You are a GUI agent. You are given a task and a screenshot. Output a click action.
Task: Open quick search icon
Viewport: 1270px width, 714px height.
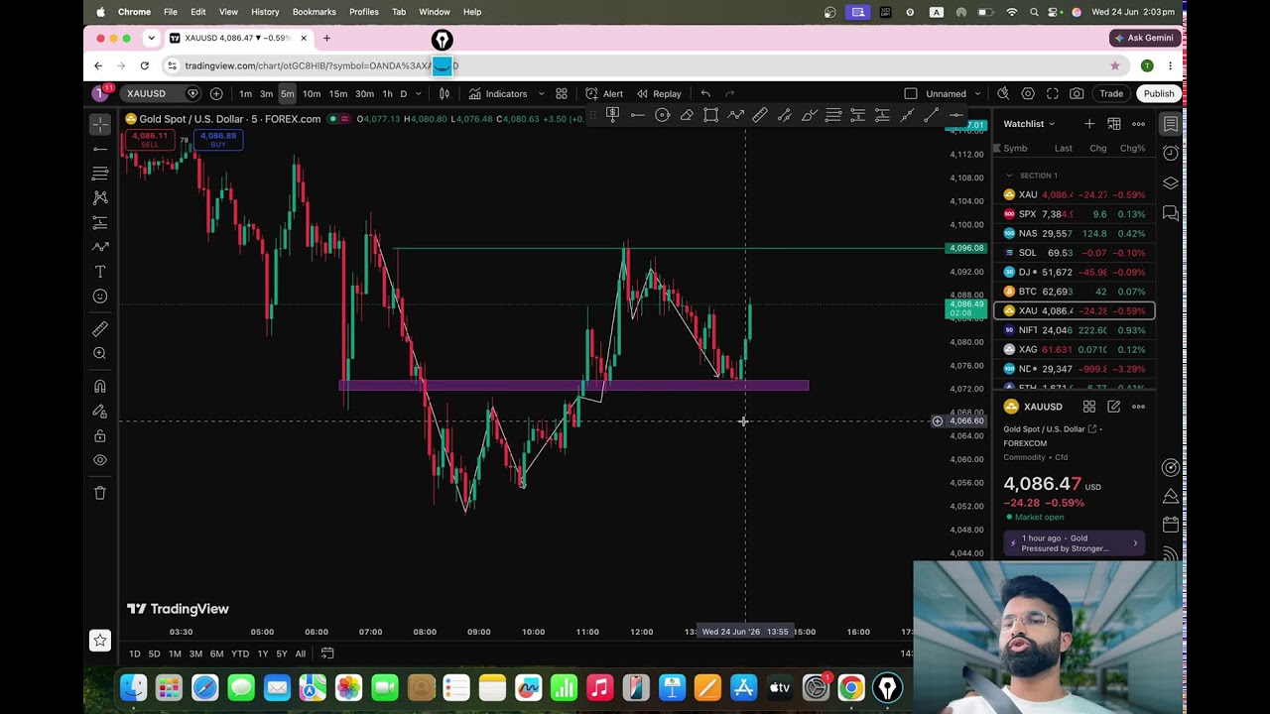pos(1003,94)
